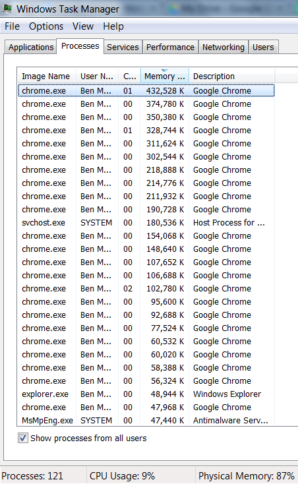Screen dimensions: 298x484
Task: Select the chrome.exe row using 102,780 K
Action: [146, 289]
